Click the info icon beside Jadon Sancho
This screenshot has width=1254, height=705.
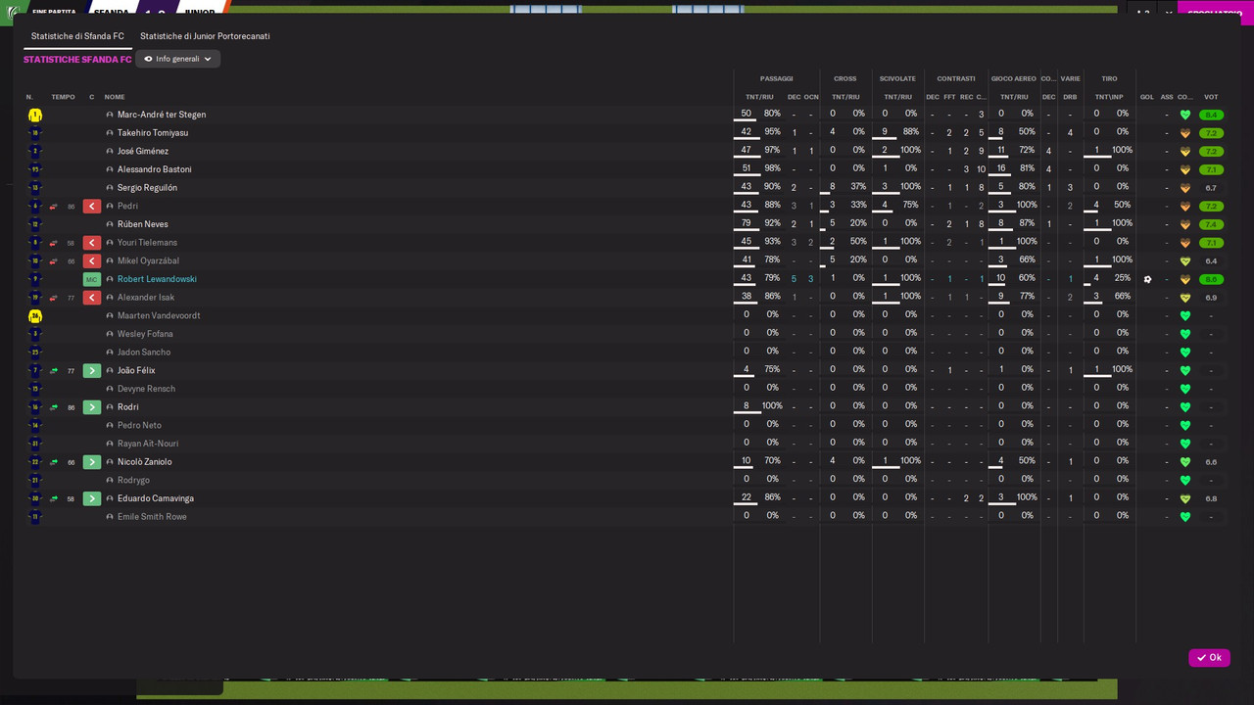click(110, 352)
